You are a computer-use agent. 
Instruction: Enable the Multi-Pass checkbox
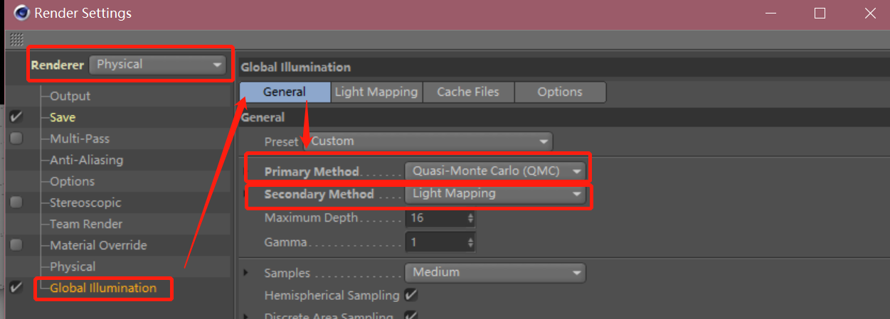click(16, 139)
